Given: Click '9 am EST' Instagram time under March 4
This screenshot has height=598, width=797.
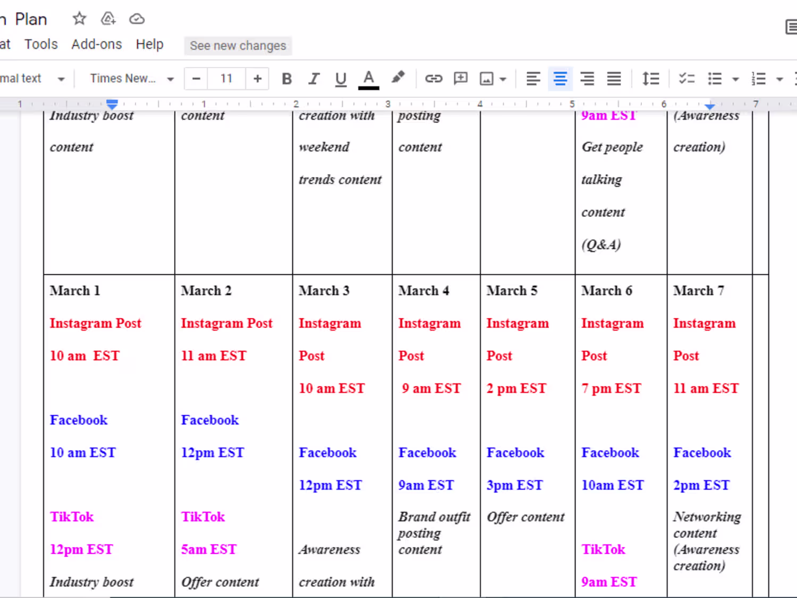Looking at the screenshot, I should click(x=431, y=388).
